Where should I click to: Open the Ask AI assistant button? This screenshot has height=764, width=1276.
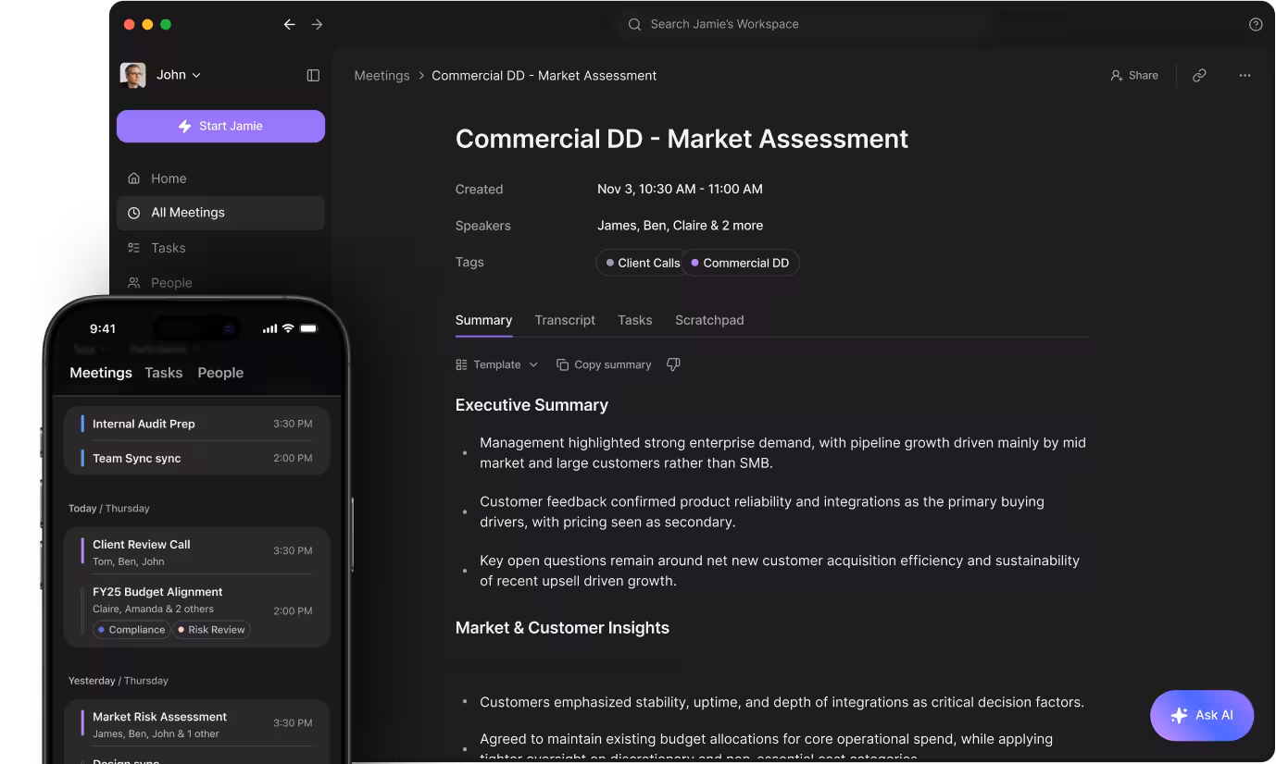tap(1202, 715)
